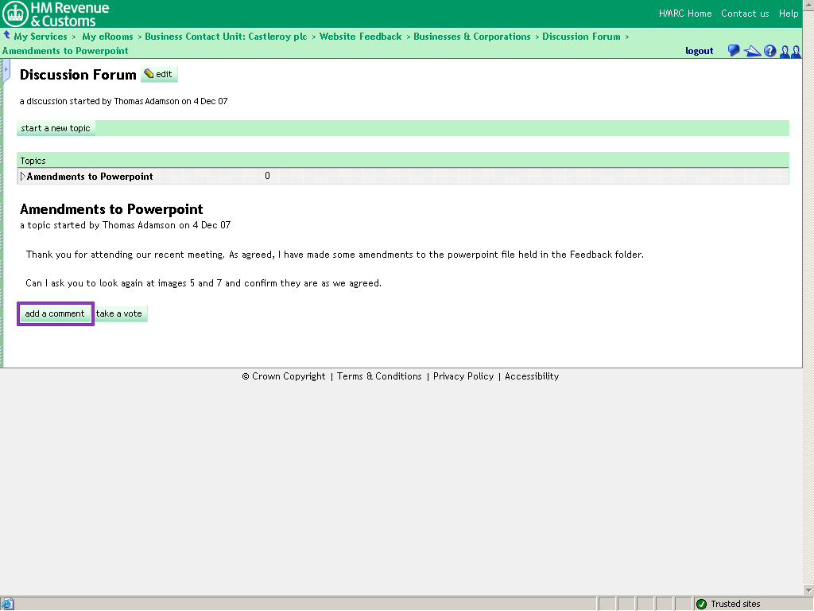Viewport: 814px width, 611px height.
Task: Click the paper plane send icon
Action: pos(752,51)
